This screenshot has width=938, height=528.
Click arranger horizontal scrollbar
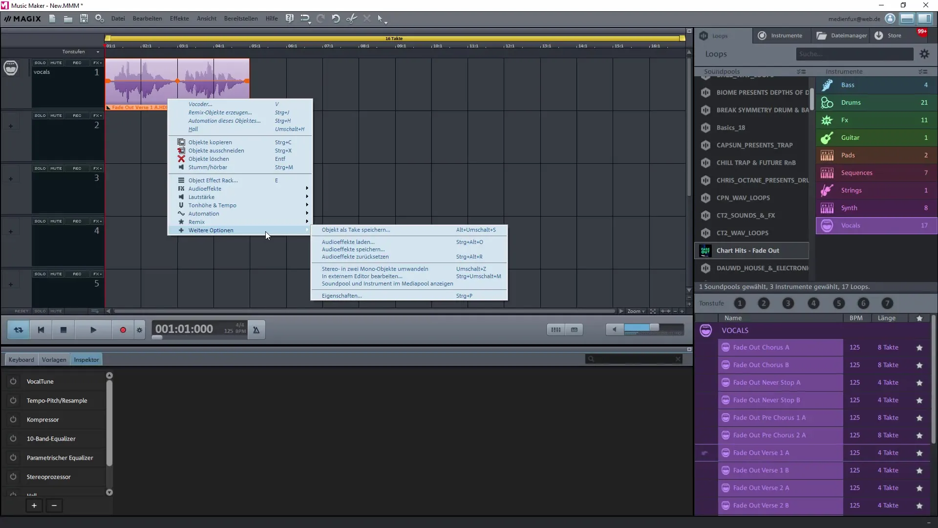click(364, 311)
